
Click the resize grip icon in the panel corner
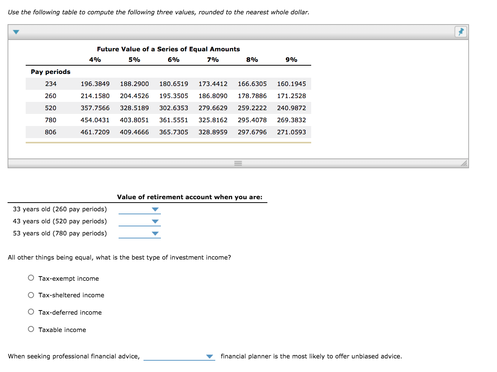pos(464,163)
